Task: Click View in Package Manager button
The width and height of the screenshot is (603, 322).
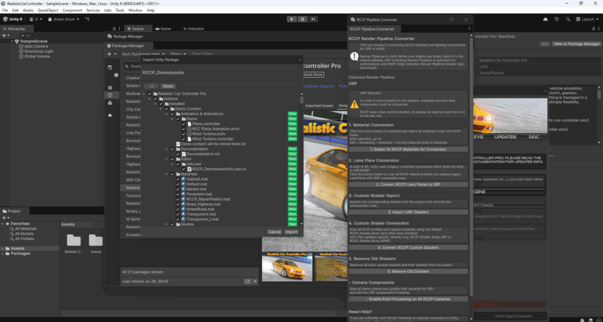Action: [576, 44]
